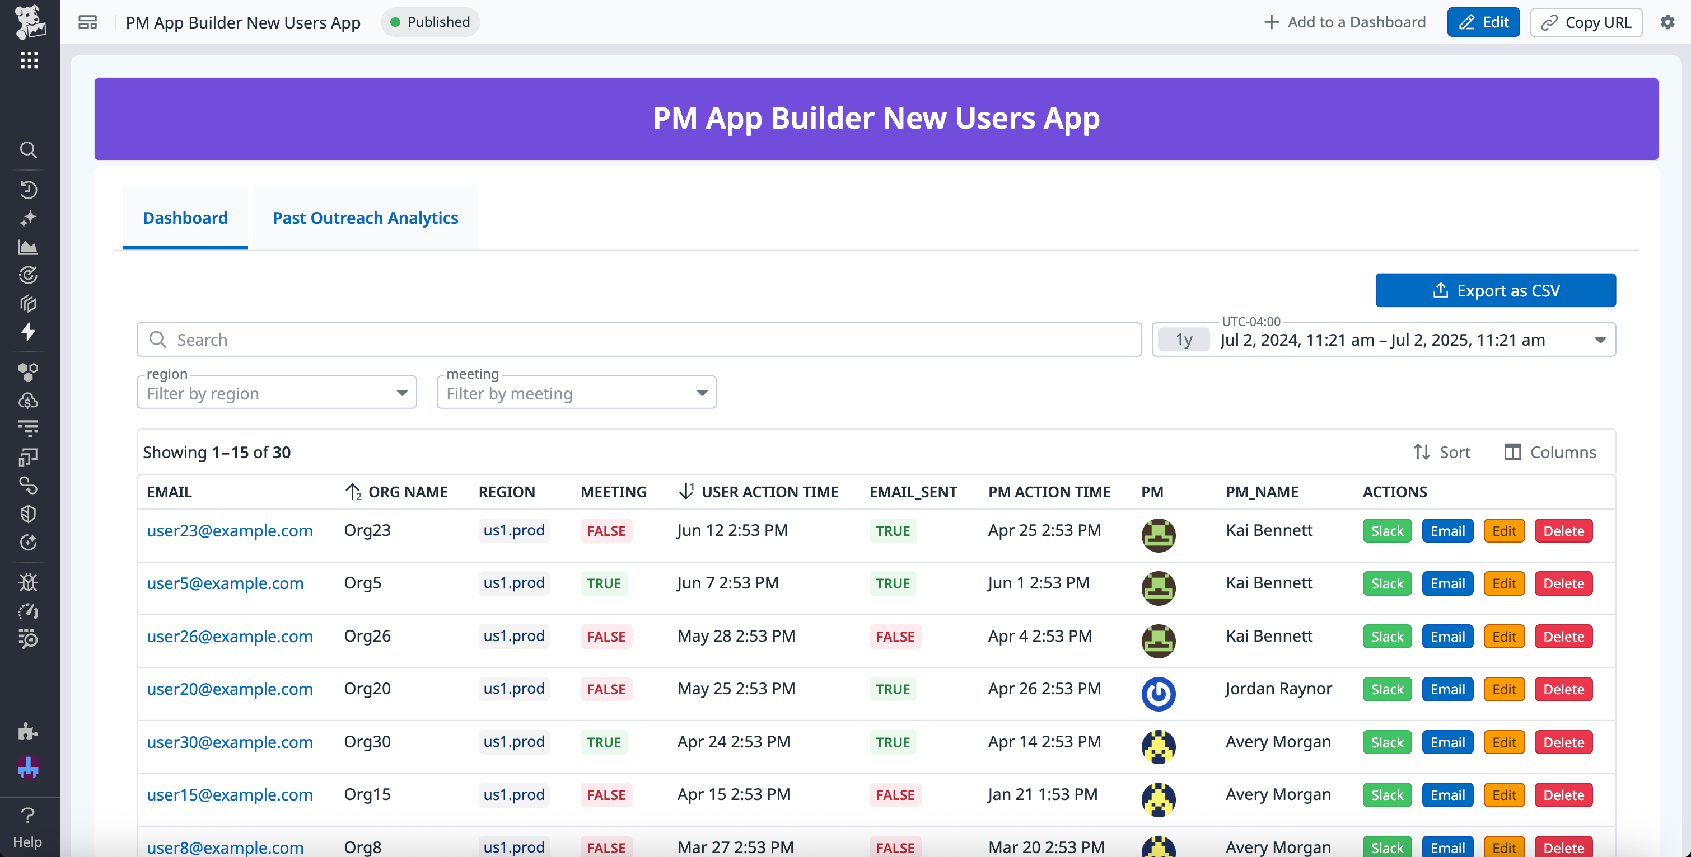Open the Datadog search icon in sidebar
Viewport: 1691px width, 857px height.
[x=29, y=149]
